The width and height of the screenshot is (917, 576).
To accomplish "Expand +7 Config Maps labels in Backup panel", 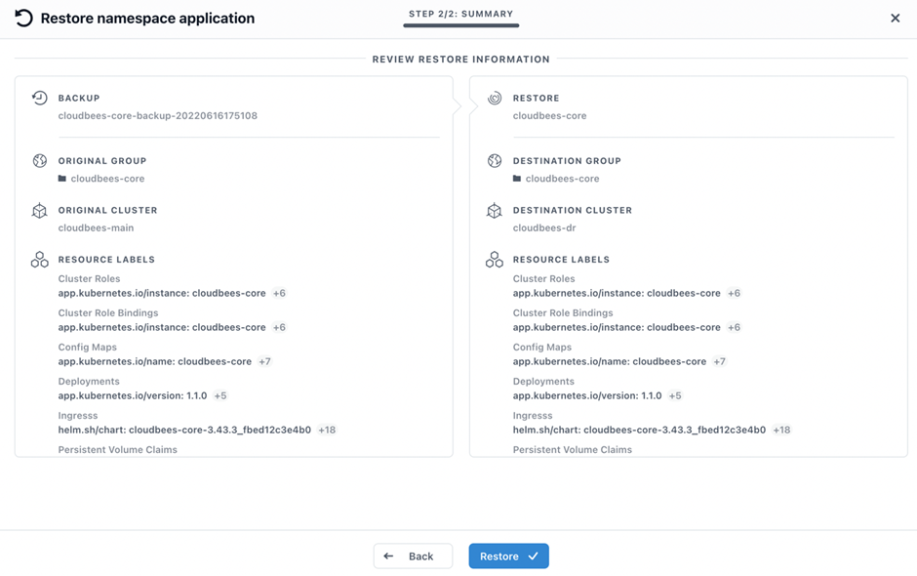I will click(x=265, y=362).
